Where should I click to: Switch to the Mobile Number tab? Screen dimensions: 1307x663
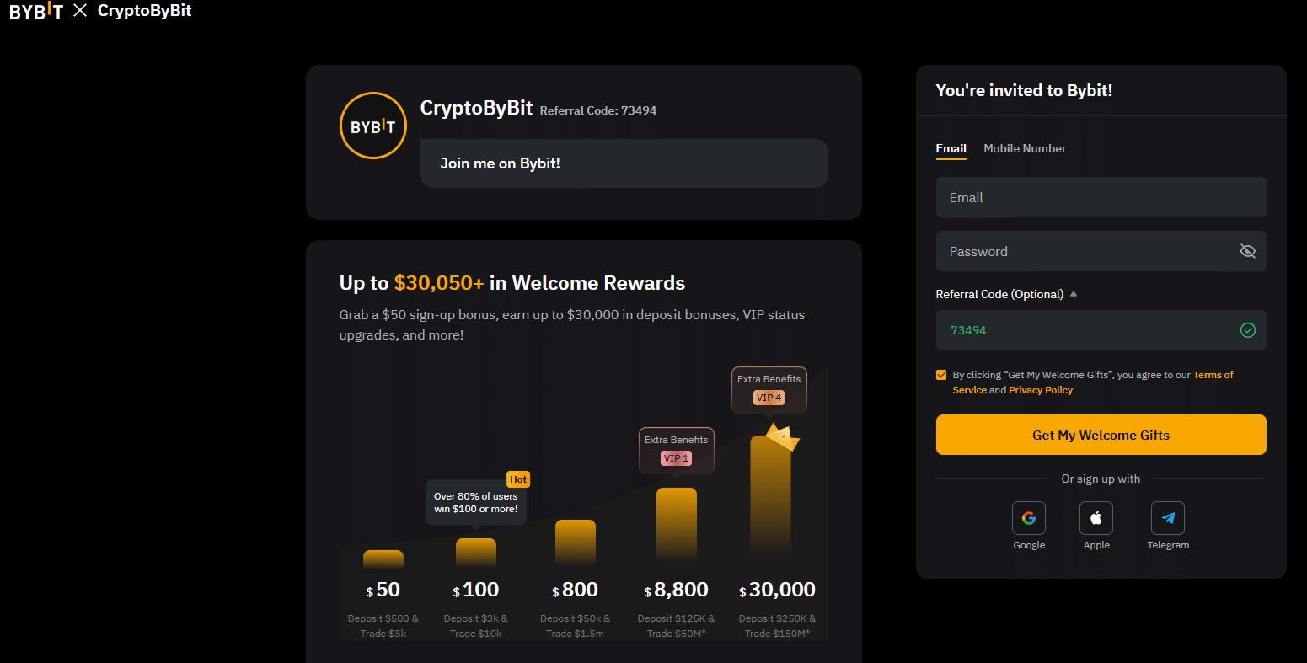pos(1025,148)
